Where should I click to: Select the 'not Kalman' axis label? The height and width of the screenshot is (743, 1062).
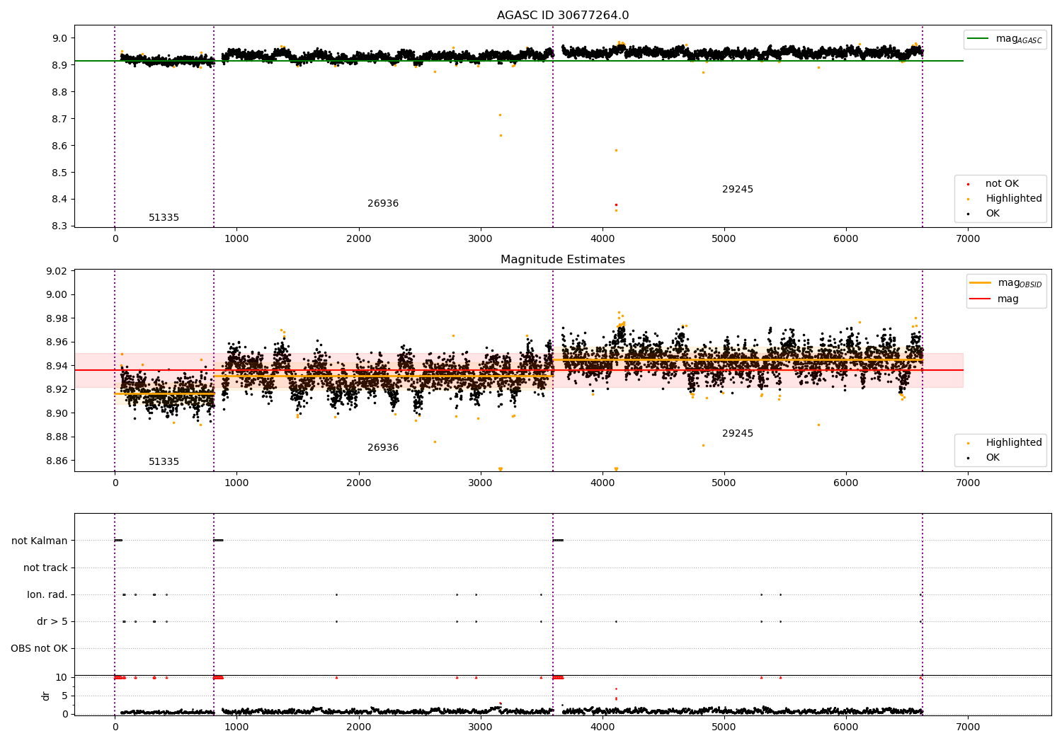40,541
